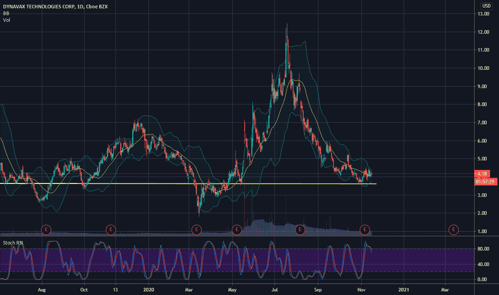Click the current price label 4.18
The width and height of the screenshot is (499, 295).
(x=482, y=174)
